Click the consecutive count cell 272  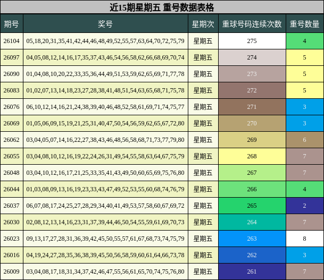tap(252, 90)
